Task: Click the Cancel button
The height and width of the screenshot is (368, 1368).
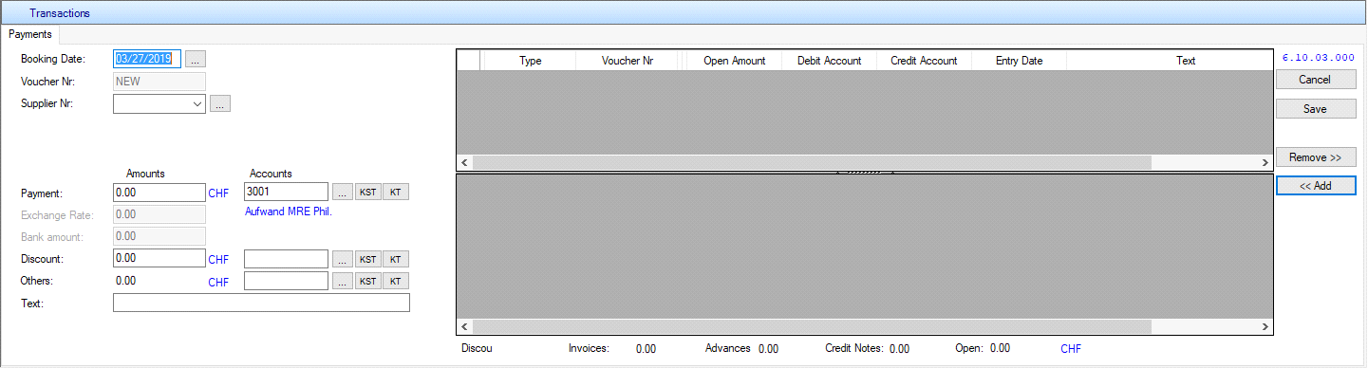Action: click(x=1315, y=80)
